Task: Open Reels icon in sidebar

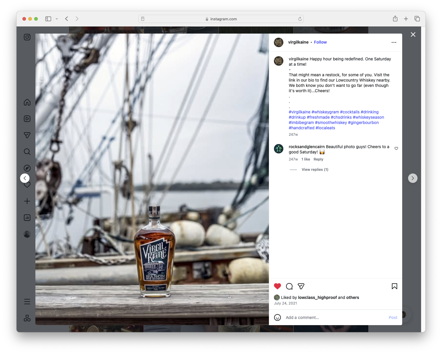Action: [x=27, y=119]
